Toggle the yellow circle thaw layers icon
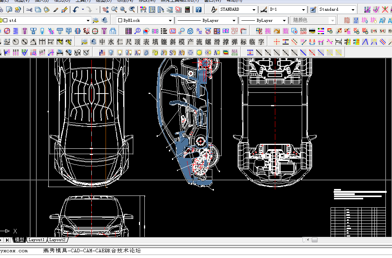392x258 pixels. 199,53
